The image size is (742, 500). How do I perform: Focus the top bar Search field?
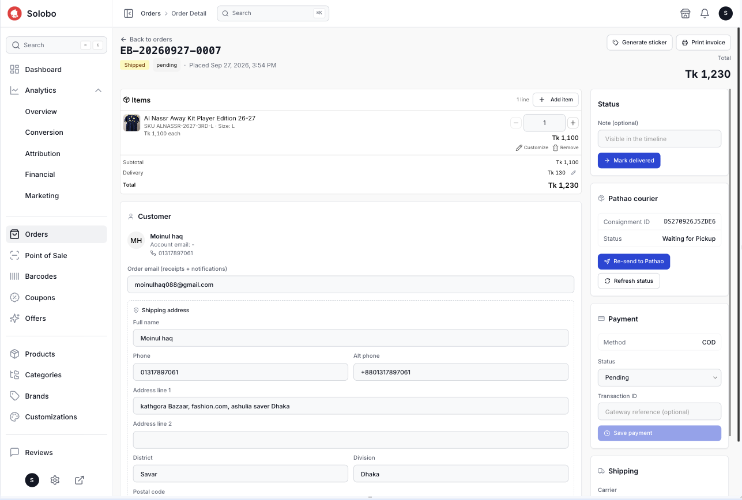[273, 13]
